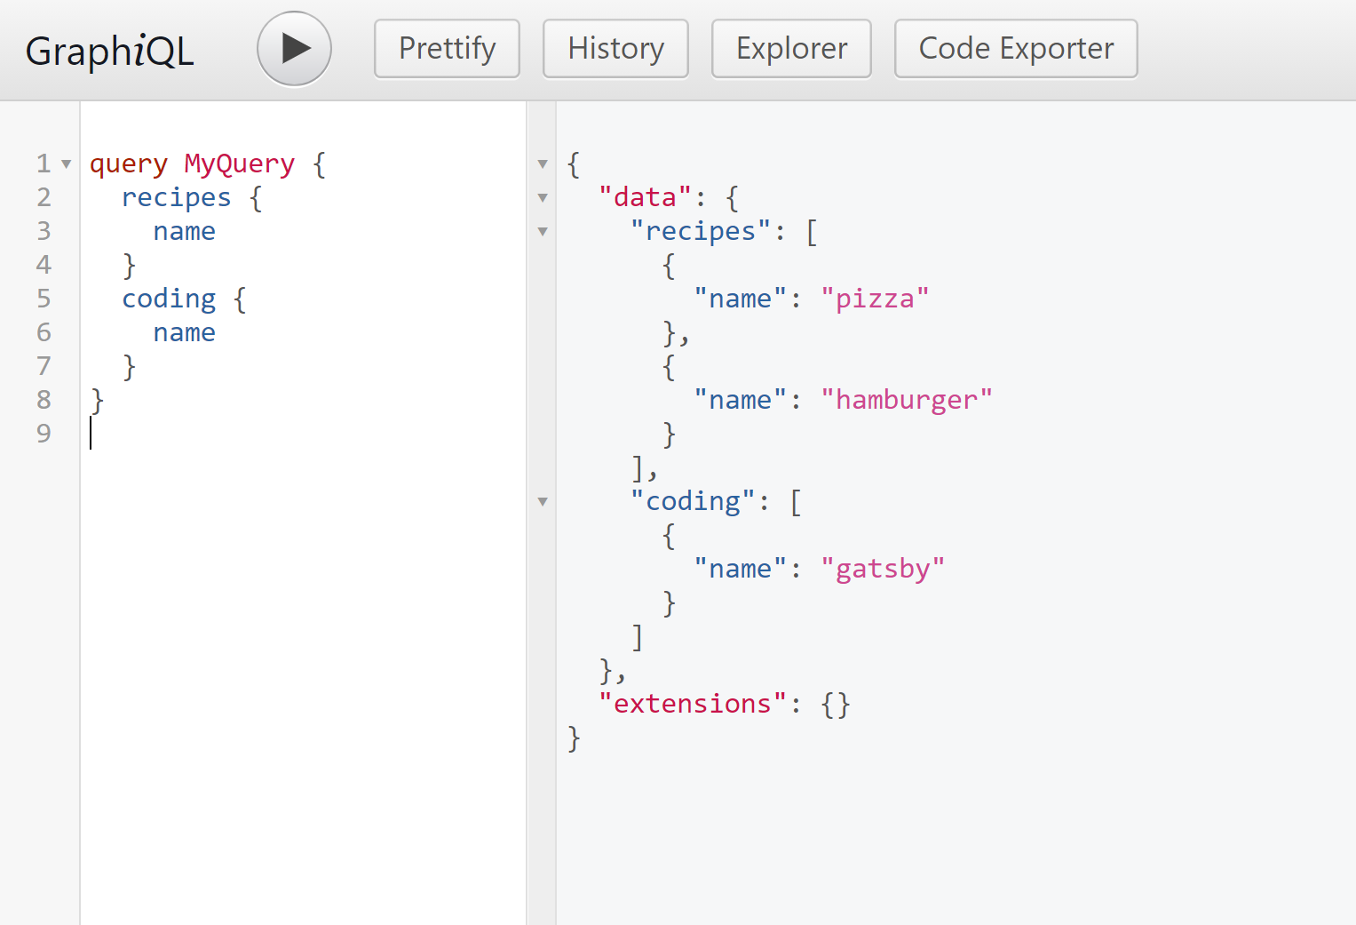Screen dimensions: 1356x925
Task: Click the empty {} after "extensions"
Action: (x=836, y=705)
